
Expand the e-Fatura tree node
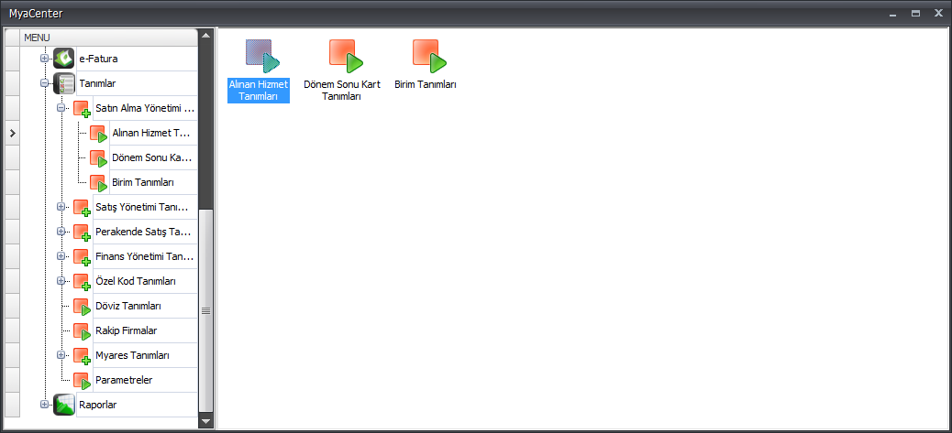click(44, 59)
